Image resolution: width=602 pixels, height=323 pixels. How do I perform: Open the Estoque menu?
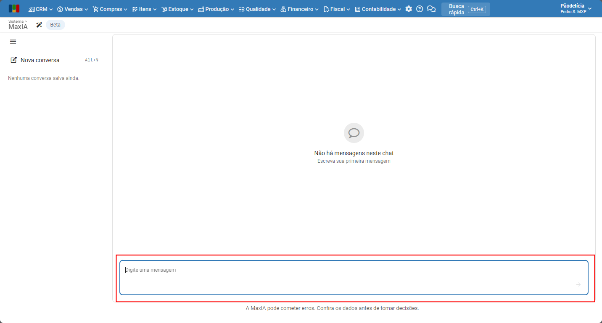point(178,9)
